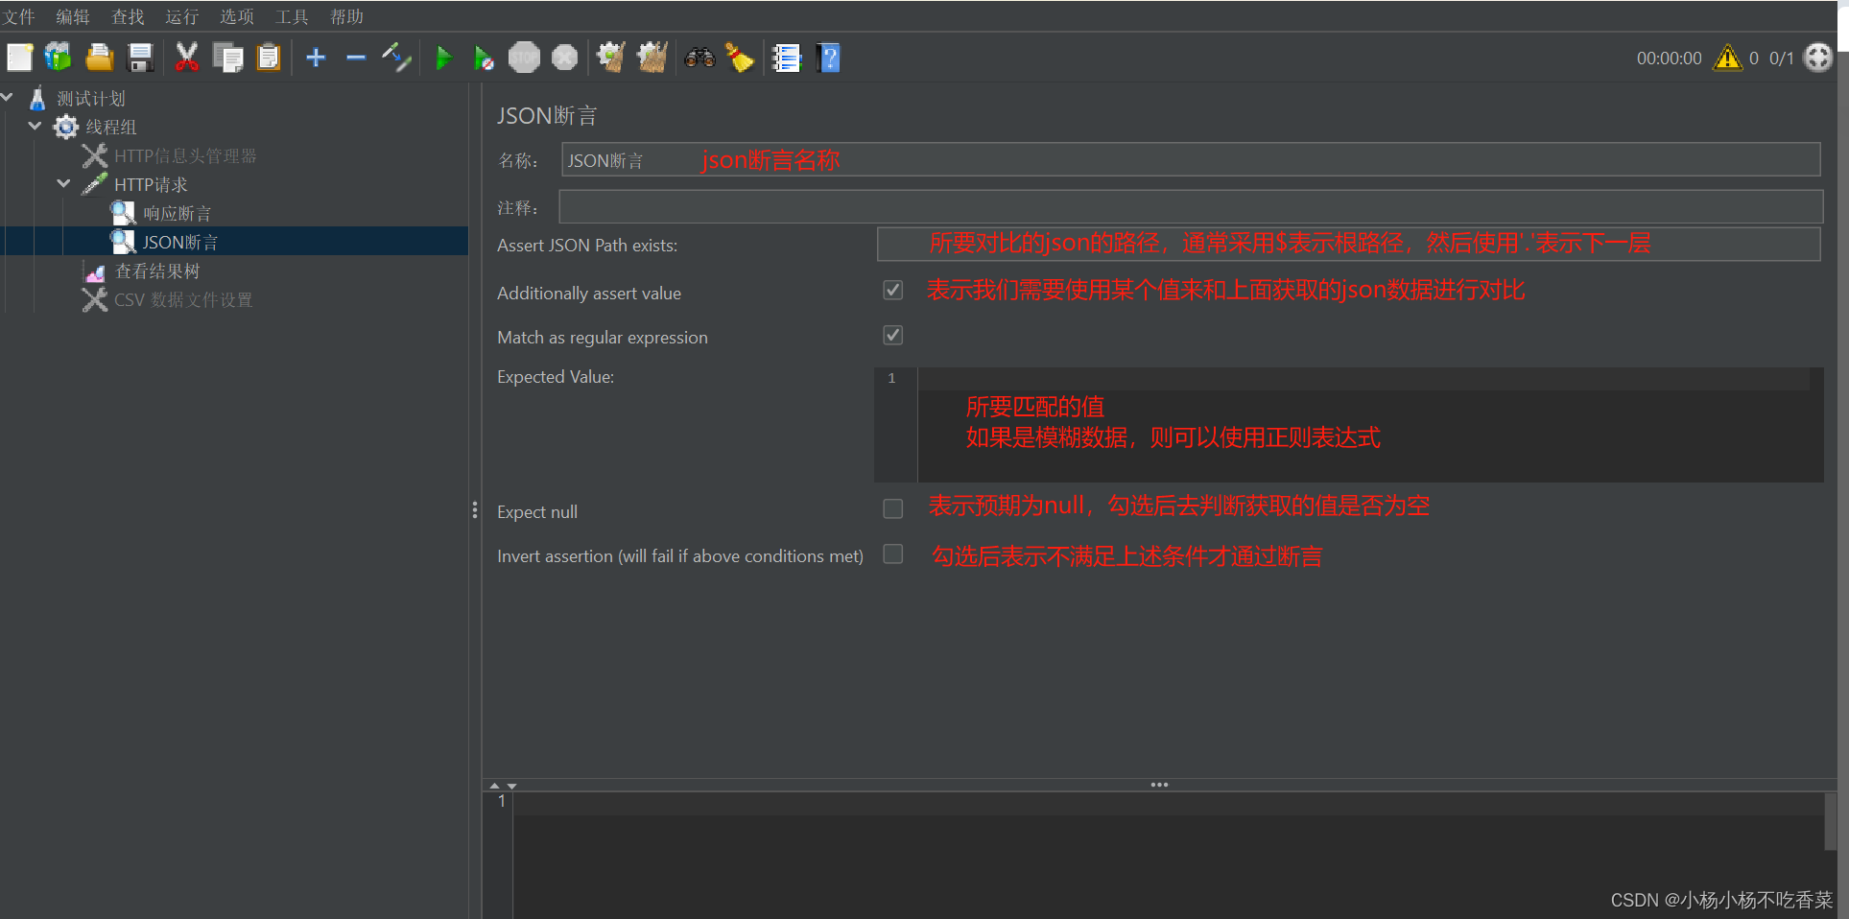Collapse the HTTP请求 tree node
This screenshot has height=919, width=1849.
[x=64, y=183]
